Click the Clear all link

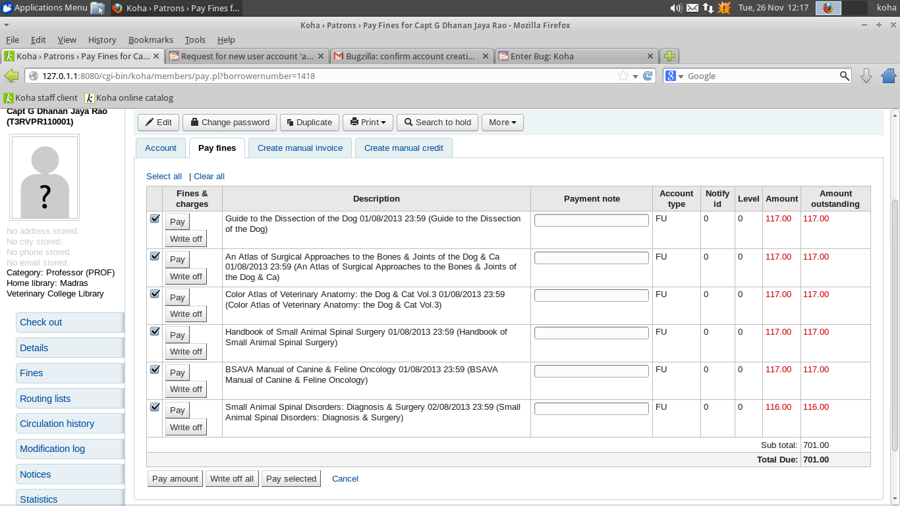click(x=209, y=177)
